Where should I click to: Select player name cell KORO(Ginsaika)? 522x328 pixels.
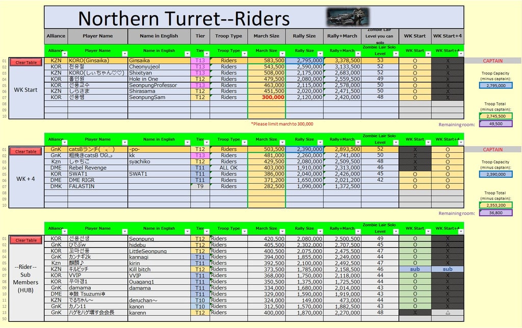(x=97, y=61)
